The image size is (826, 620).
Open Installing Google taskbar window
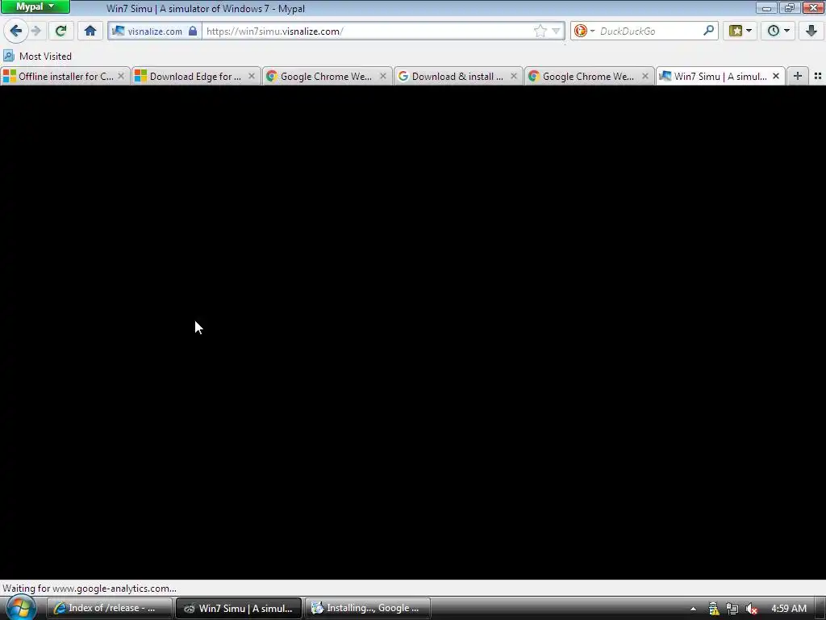click(367, 609)
